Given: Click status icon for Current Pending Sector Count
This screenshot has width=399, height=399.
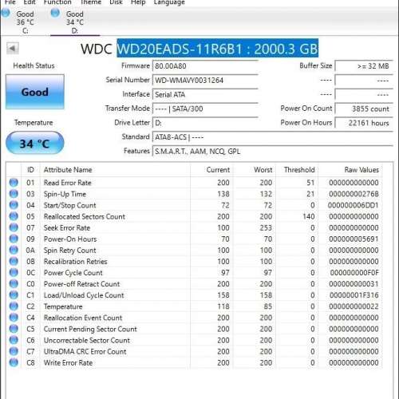Looking at the screenshot, I should pos(14,329).
